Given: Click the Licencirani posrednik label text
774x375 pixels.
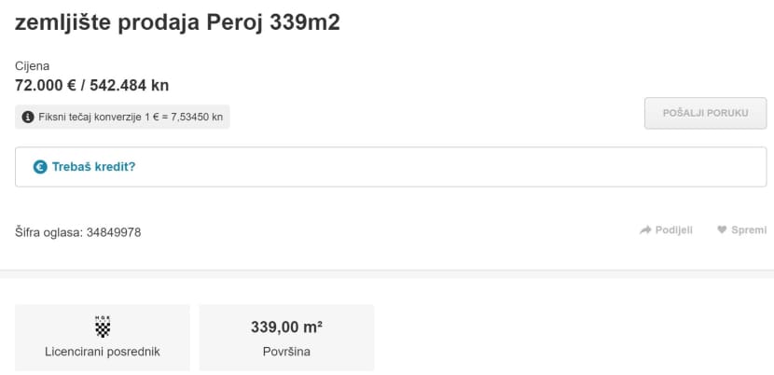Looking at the screenshot, I should click(103, 352).
